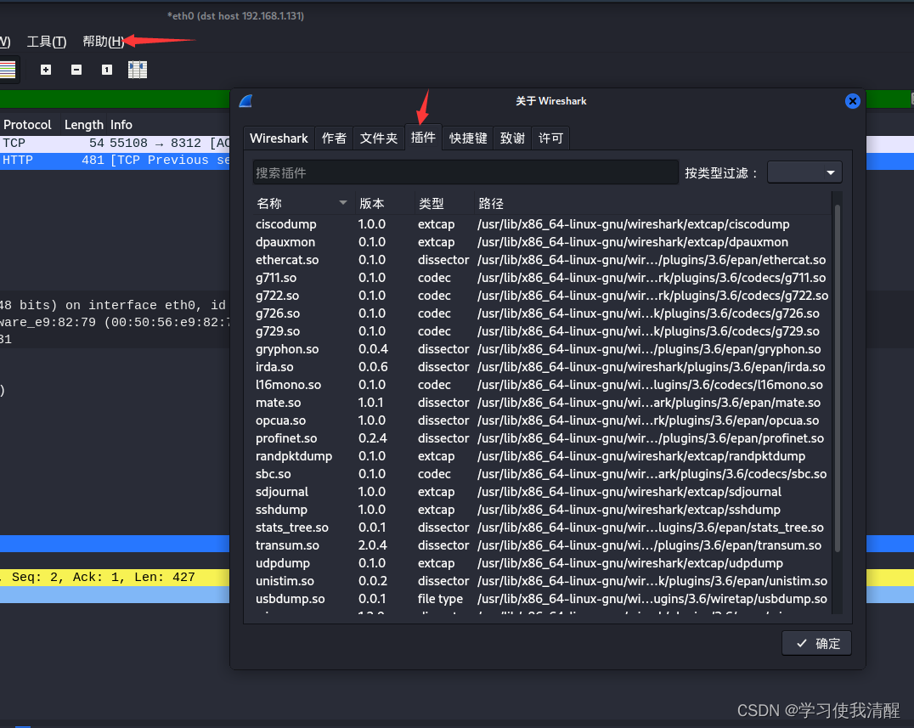The width and height of the screenshot is (914, 728).
Task: Click the zoom in toolbar icon
Action: click(x=46, y=70)
